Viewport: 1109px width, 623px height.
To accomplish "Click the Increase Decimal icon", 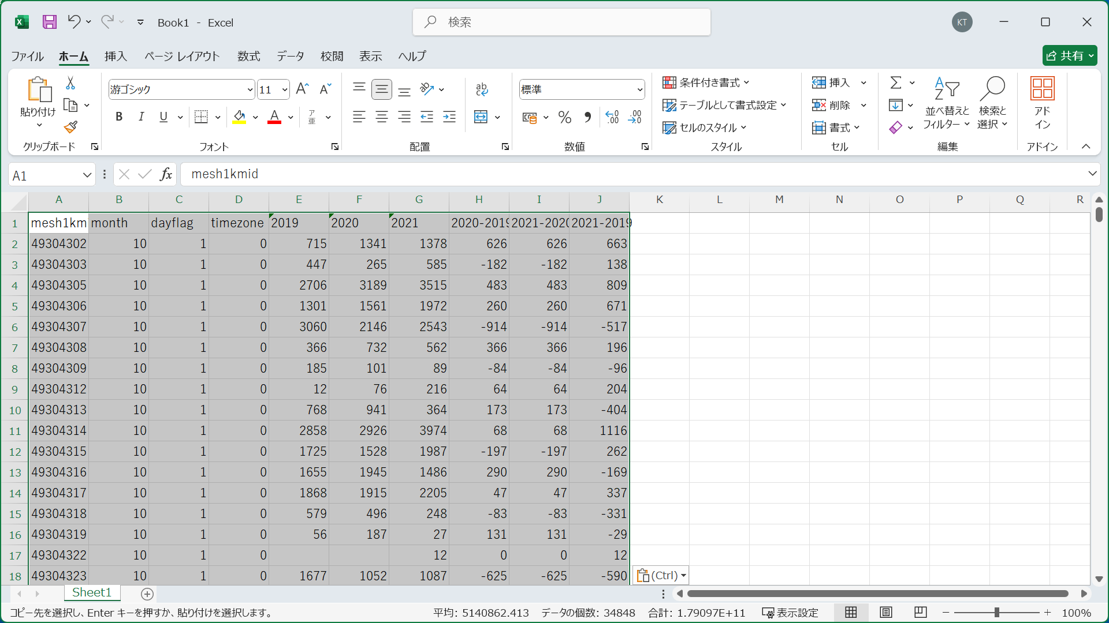I will (x=612, y=117).
